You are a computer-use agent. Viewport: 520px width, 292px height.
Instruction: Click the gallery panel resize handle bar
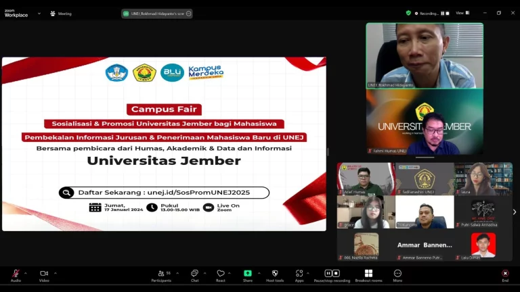tap(425, 157)
